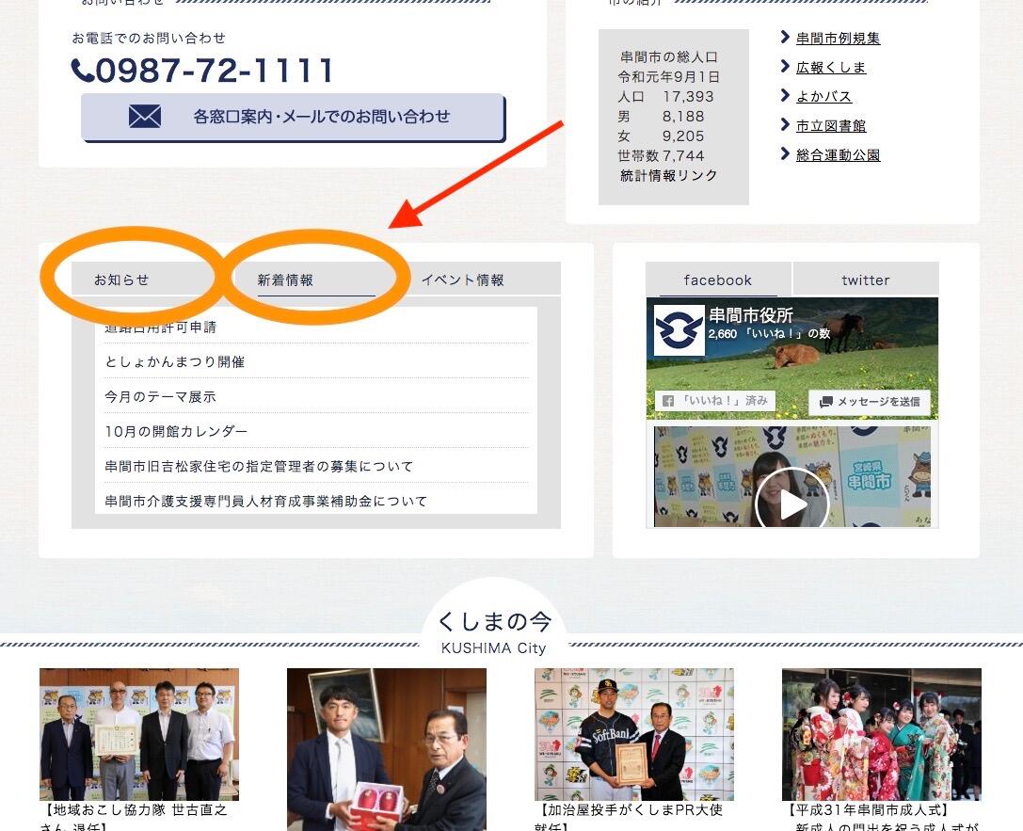
Task: Open the 広報くしま link
Action: 831,67
